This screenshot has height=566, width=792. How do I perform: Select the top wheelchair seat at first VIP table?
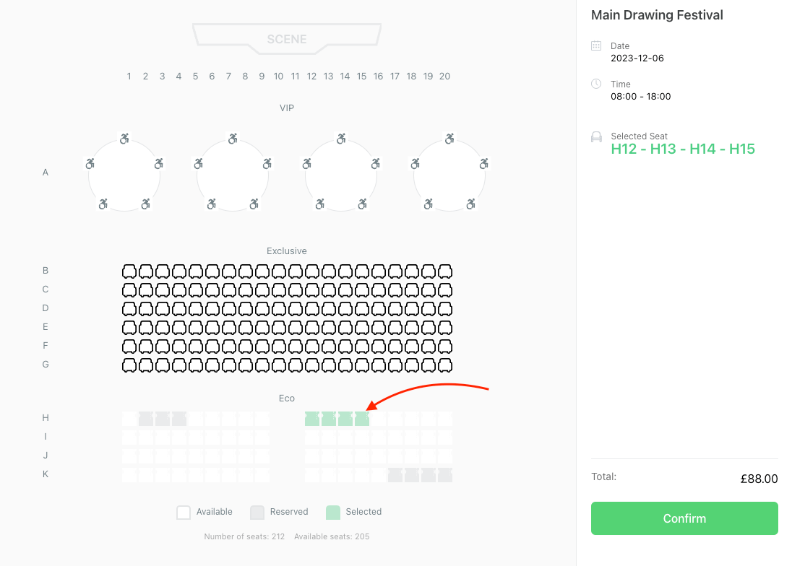pos(124,139)
